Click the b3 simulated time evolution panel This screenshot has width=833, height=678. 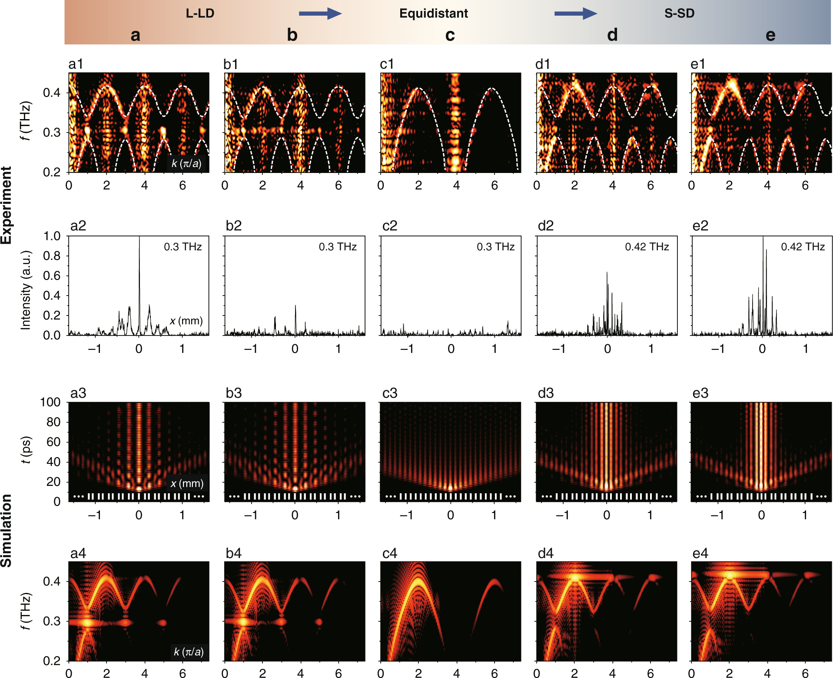coord(295,452)
